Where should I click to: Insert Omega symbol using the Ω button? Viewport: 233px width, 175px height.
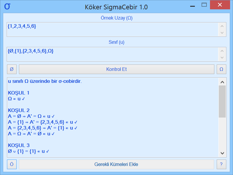[x=221, y=69]
